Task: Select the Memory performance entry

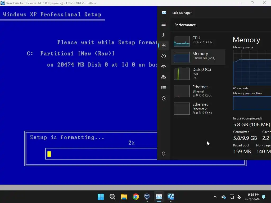Action: (x=198, y=57)
